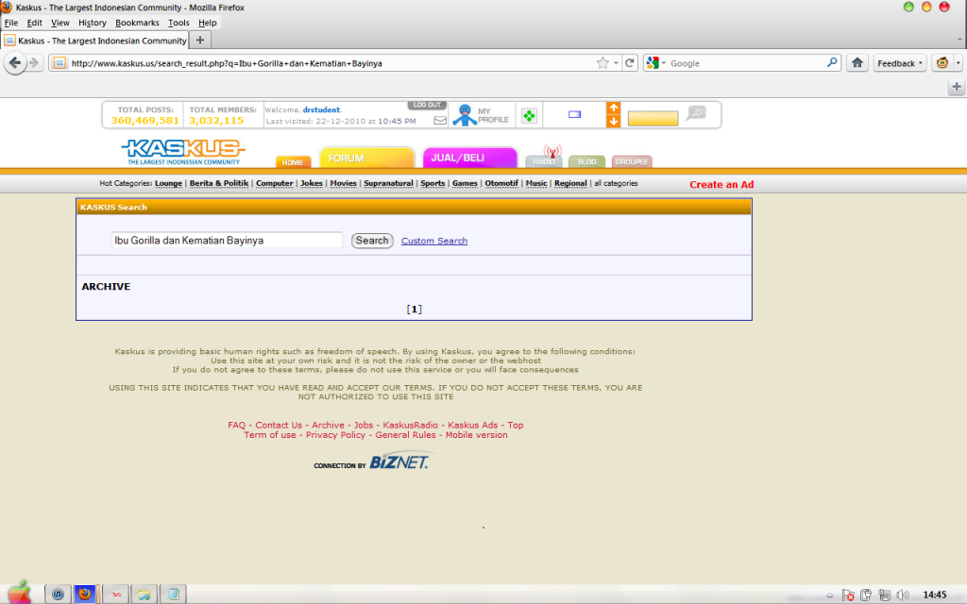Select the Kaskus browser tab
This screenshot has width=967, height=604.
tap(95, 41)
